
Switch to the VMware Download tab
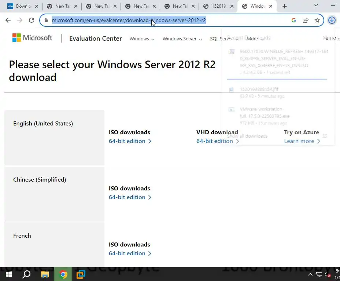click(x=19, y=6)
